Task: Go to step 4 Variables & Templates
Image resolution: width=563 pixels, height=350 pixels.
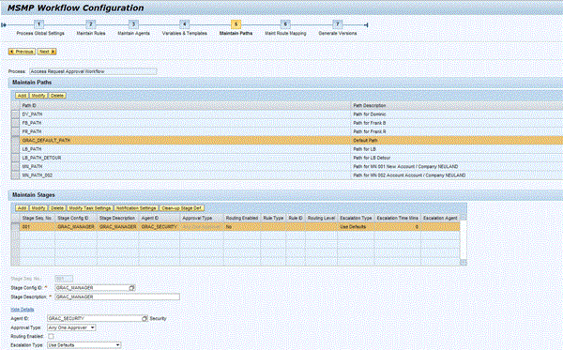Action: (x=185, y=24)
